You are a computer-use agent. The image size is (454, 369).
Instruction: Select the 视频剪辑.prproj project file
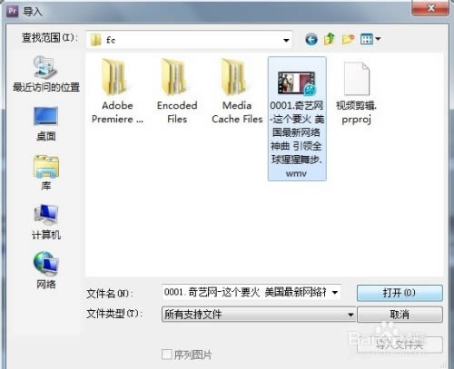(x=357, y=93)
